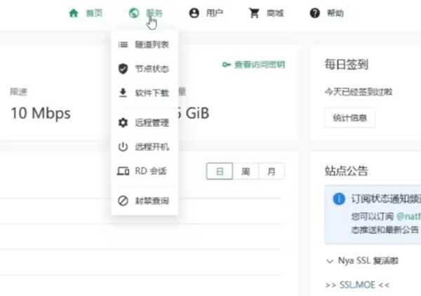Click the home icon next to 首页
This screenshot has height=296, width=421.
tap(74, 13)
